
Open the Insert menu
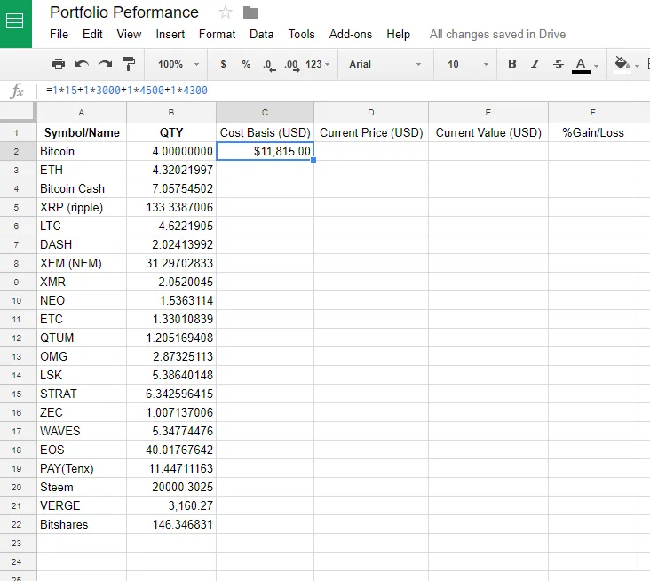170,34
